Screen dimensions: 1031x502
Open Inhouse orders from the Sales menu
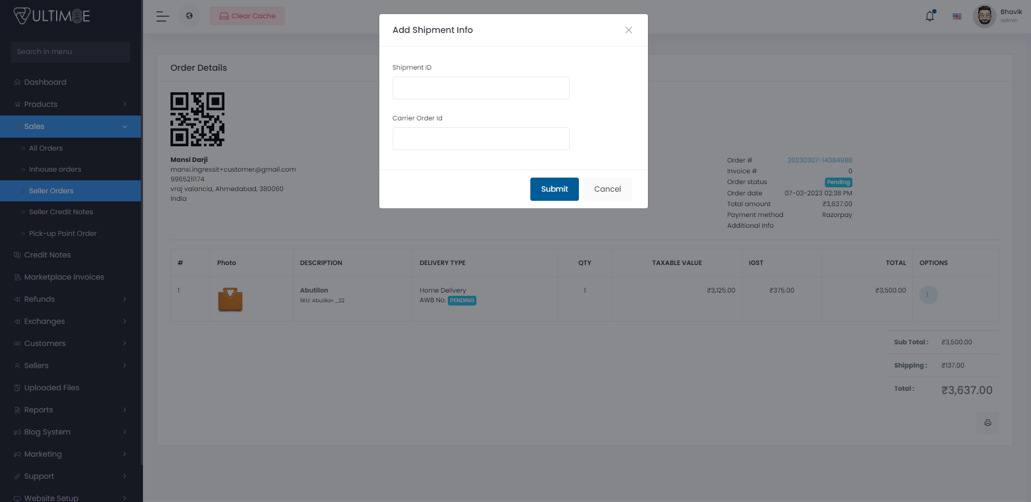(54, 168)
